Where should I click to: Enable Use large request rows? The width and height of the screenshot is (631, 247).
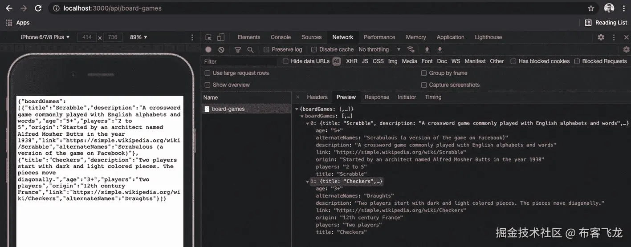click(208, 73)
